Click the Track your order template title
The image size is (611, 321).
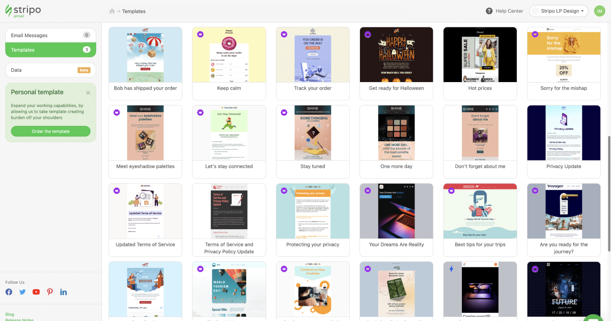click(313, 88)
